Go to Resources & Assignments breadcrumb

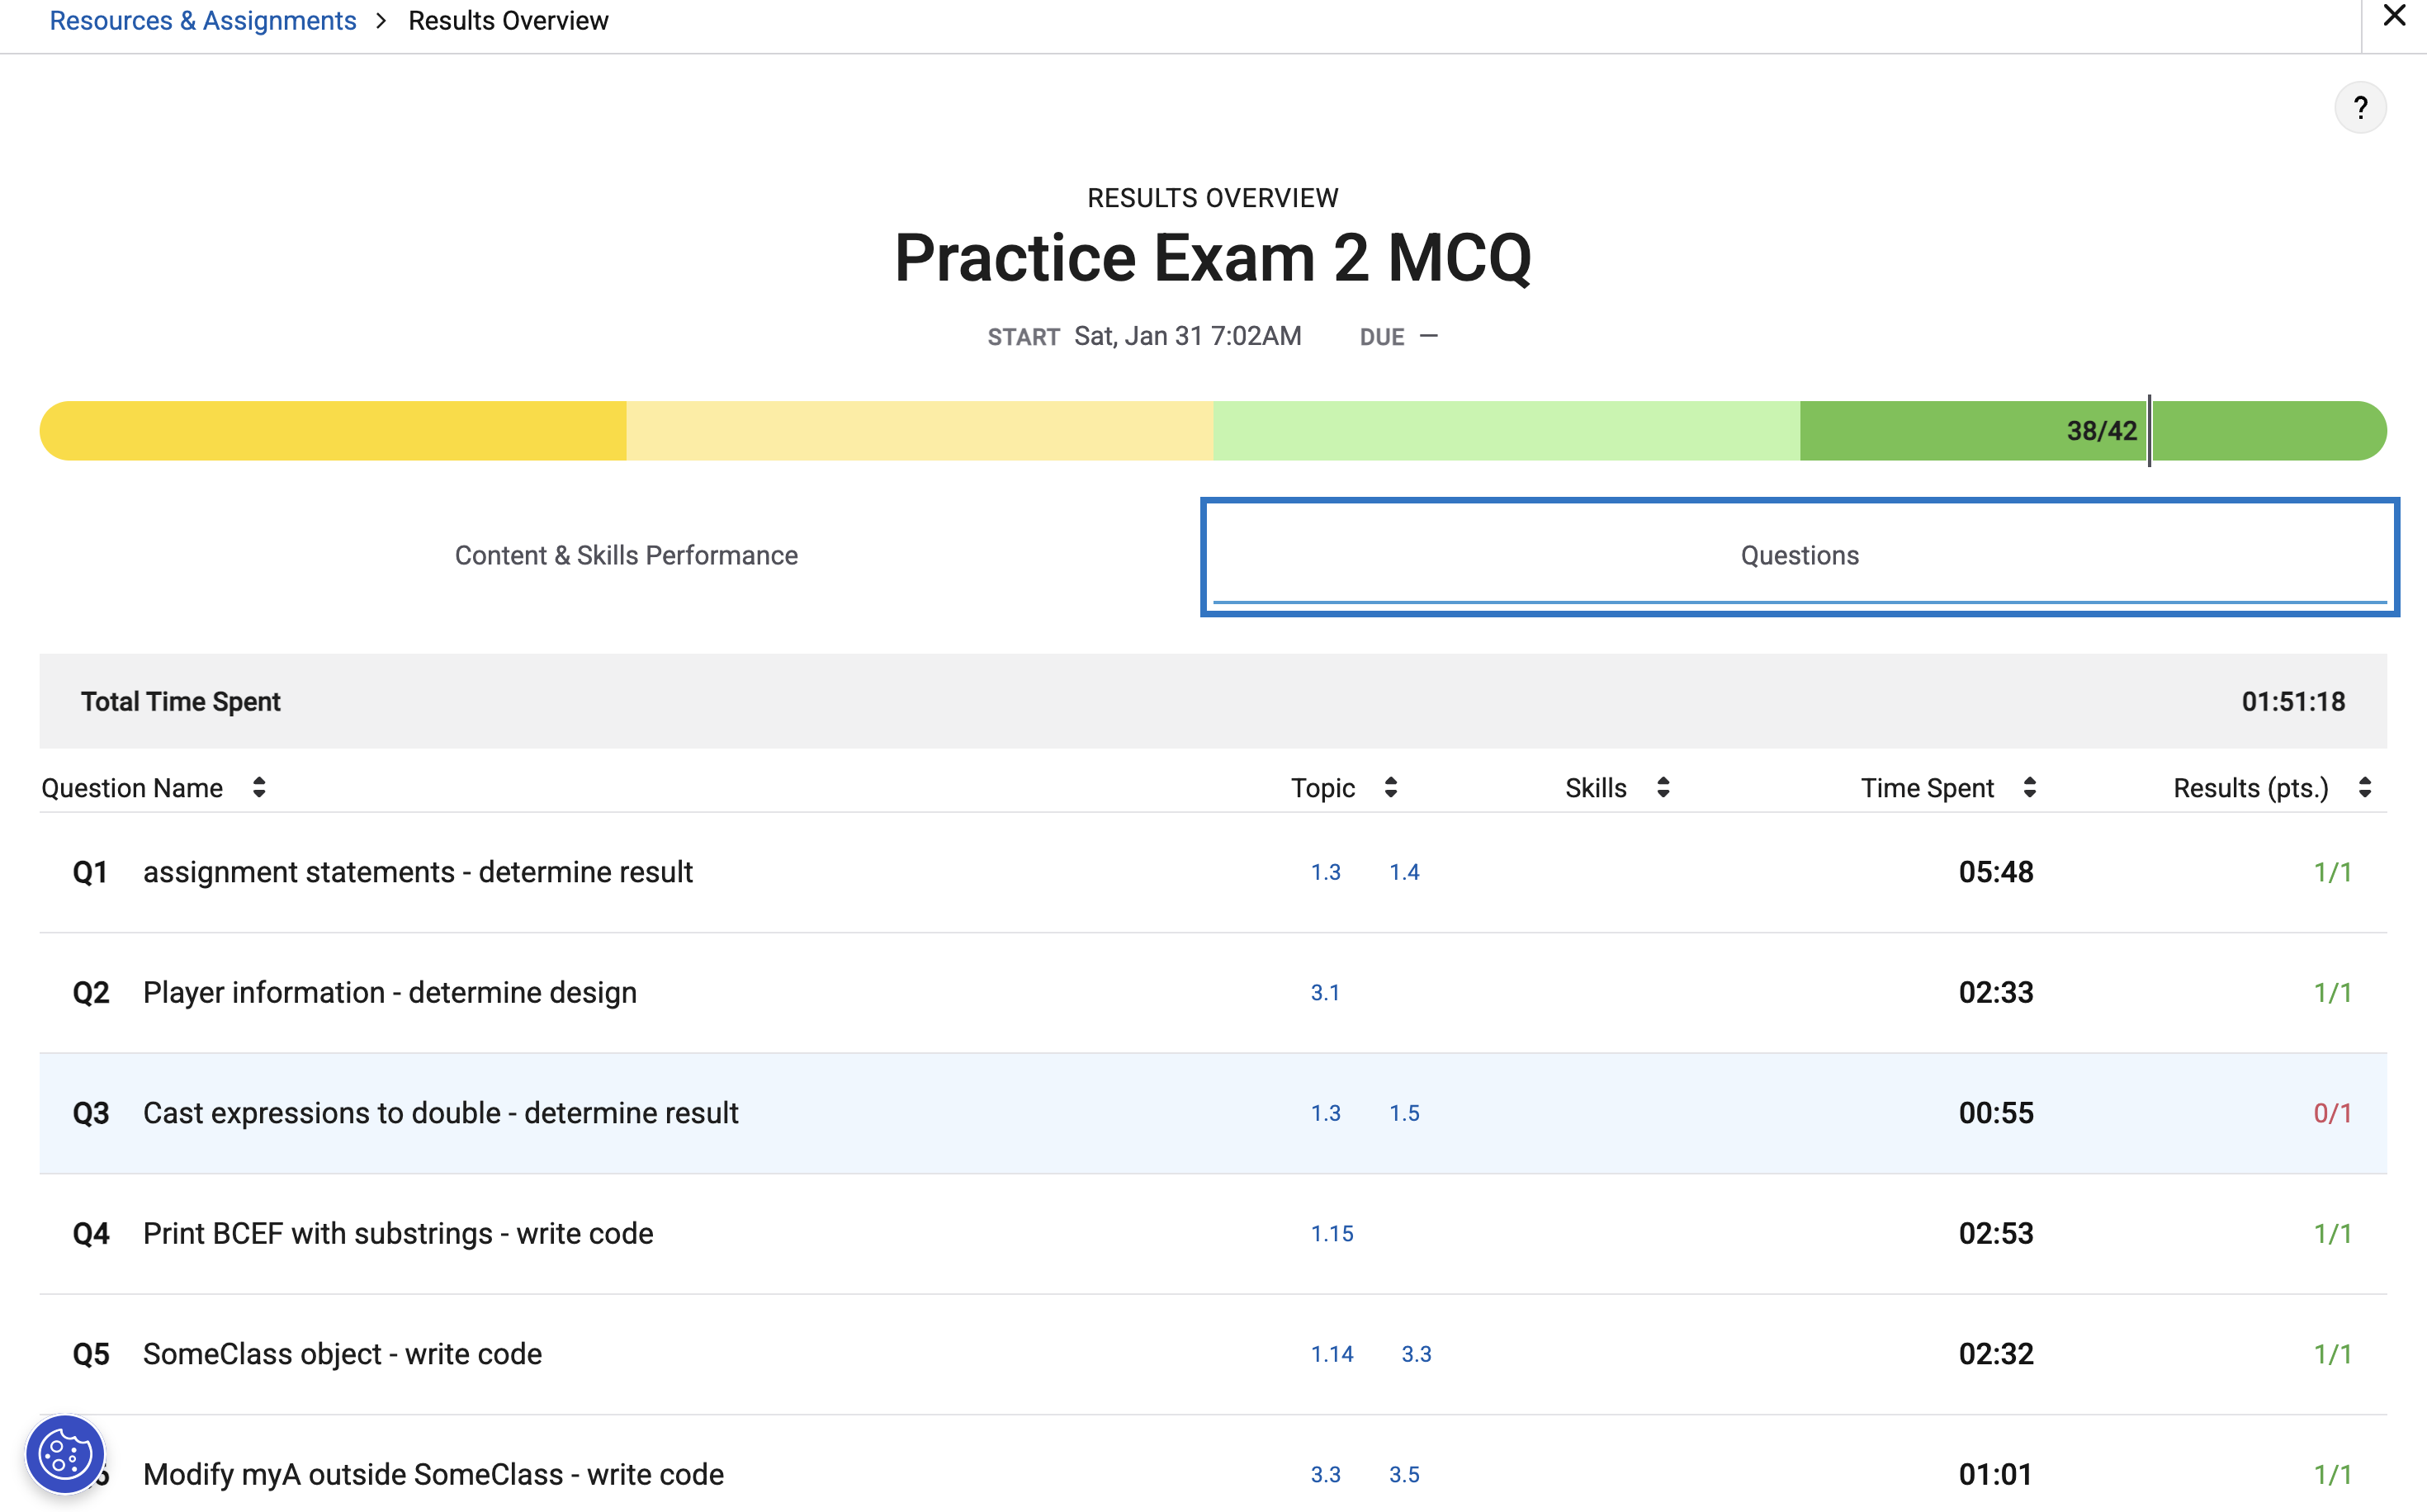pyautogui.click(x=203, y=21)
